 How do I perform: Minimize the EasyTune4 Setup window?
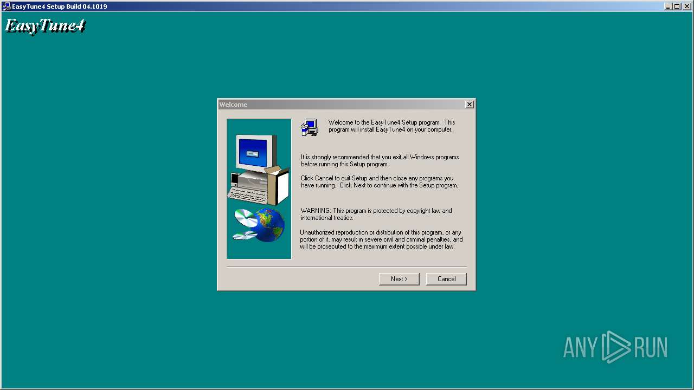tap(669, 6)
